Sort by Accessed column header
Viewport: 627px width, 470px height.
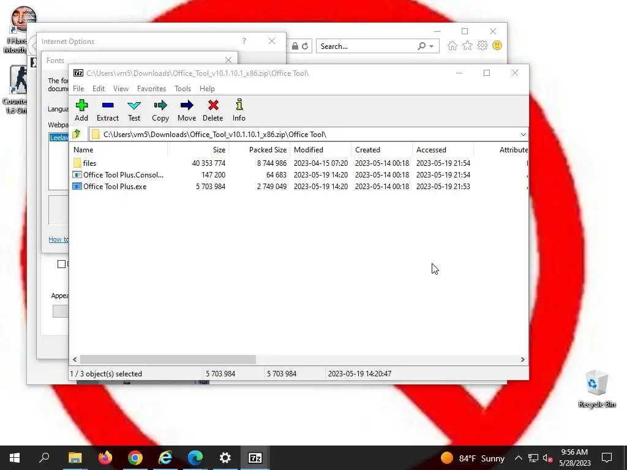[443, 150]
